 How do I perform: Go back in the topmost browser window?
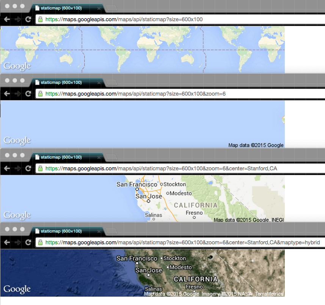7,19
